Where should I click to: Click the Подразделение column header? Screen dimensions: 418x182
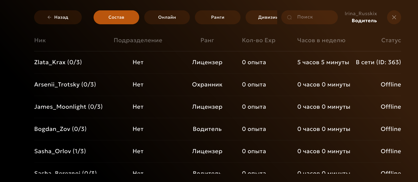point(138,40)
